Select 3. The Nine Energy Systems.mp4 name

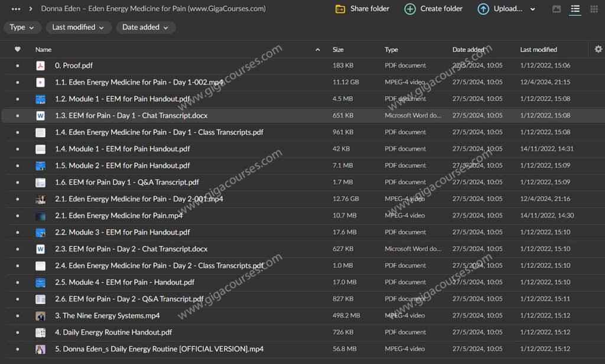[108, 316]
